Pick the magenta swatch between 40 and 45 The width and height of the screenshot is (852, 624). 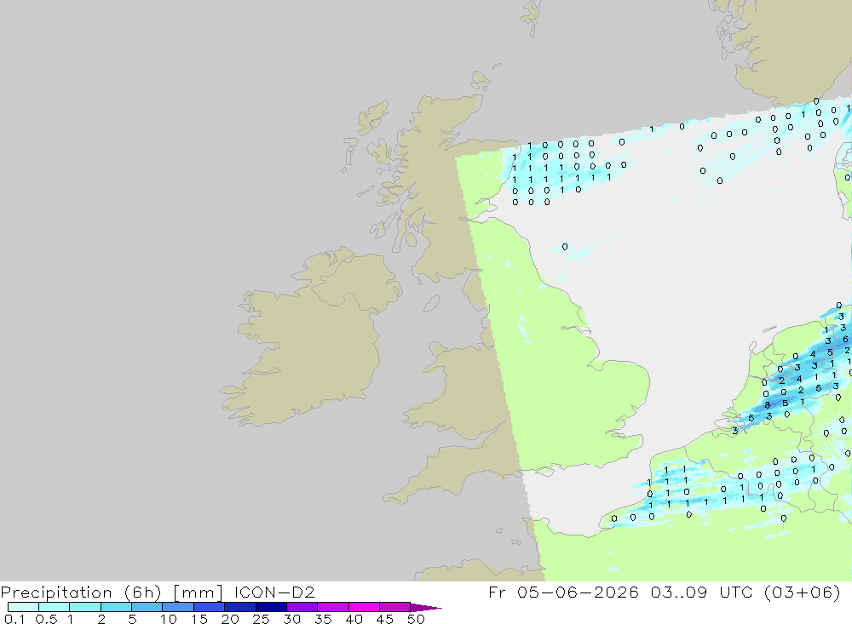pos(364,607)
